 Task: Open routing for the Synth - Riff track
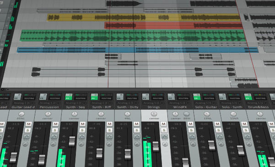106,98
